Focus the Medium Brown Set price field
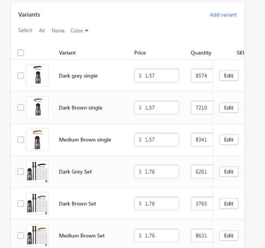This screenshot has width=265, height=248. (x=157, y=236)
